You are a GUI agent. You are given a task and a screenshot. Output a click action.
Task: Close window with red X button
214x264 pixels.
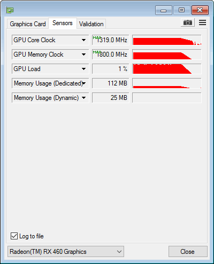coord(200,10)
